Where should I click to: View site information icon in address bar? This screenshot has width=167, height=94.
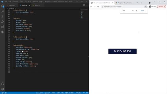click(103, 7)
